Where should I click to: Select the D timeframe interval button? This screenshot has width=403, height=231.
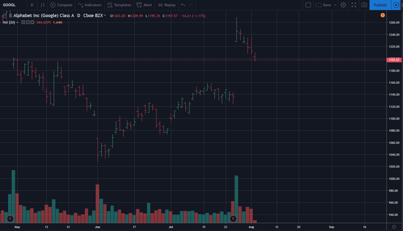(x=32, y=5)
